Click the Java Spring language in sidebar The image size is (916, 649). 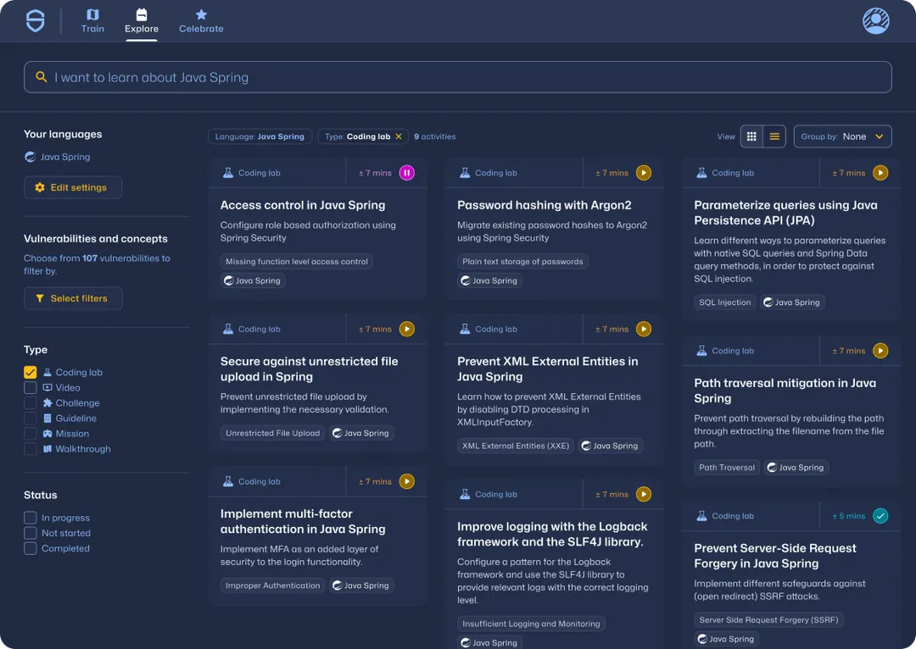coord(58,157)
